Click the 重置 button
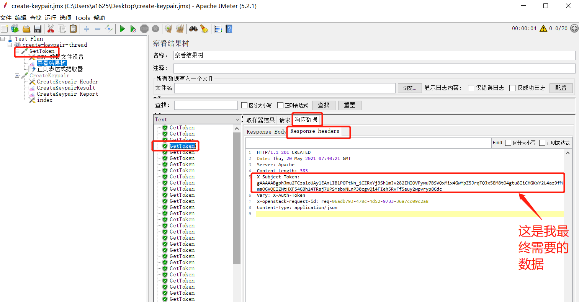Viewport: 579px width, 302px height. (x=350, y=105)
